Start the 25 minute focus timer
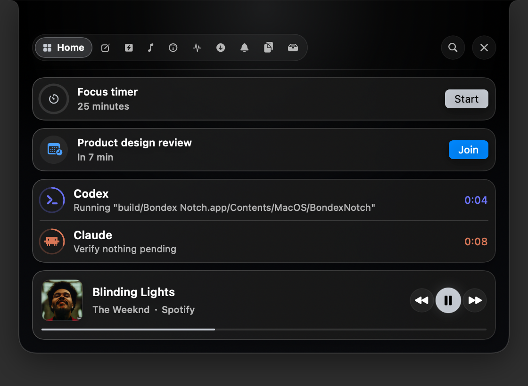Image resolution: width=528 pixels, height=386 pixels. [466, 99]
